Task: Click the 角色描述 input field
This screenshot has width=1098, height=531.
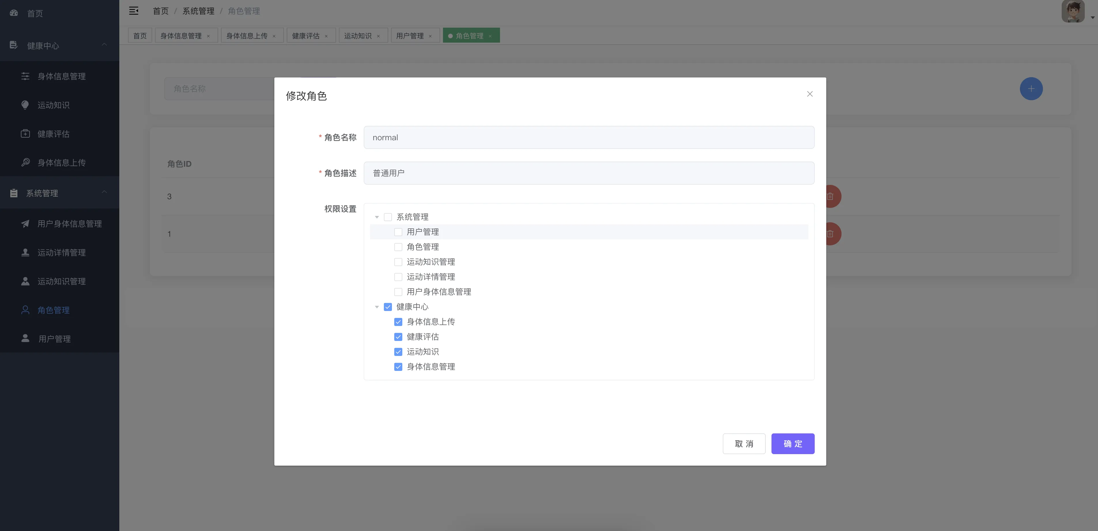Action: [588, 173]
